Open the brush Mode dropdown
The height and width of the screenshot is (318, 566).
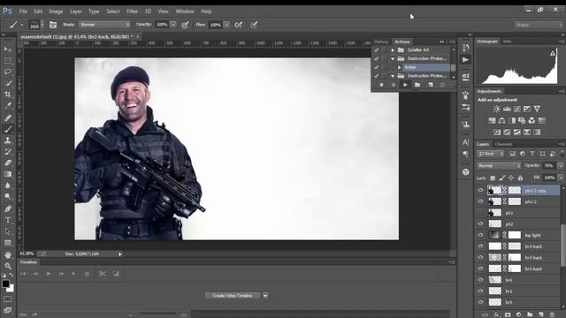click(104, 25)
